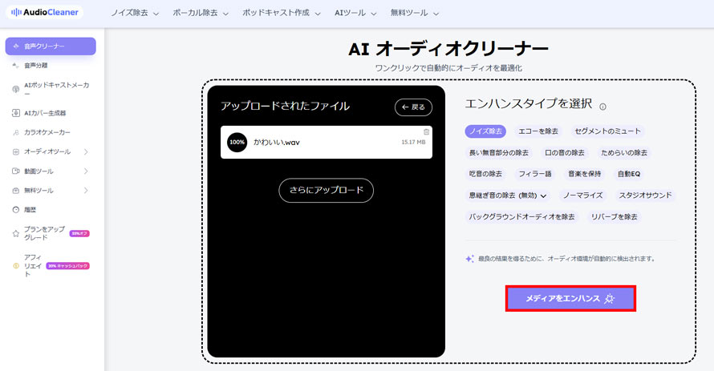Expand オーディオツール in the sidebar
714x371 pixels.
click(50, 151)
